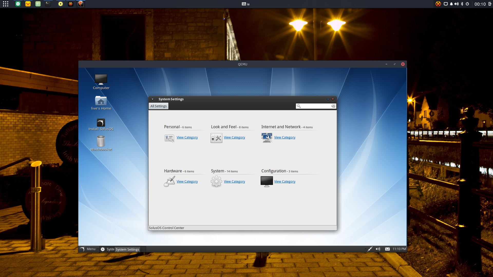Open the SolusOS Menu button
This screenshot has height=277, width=493.
88,249
